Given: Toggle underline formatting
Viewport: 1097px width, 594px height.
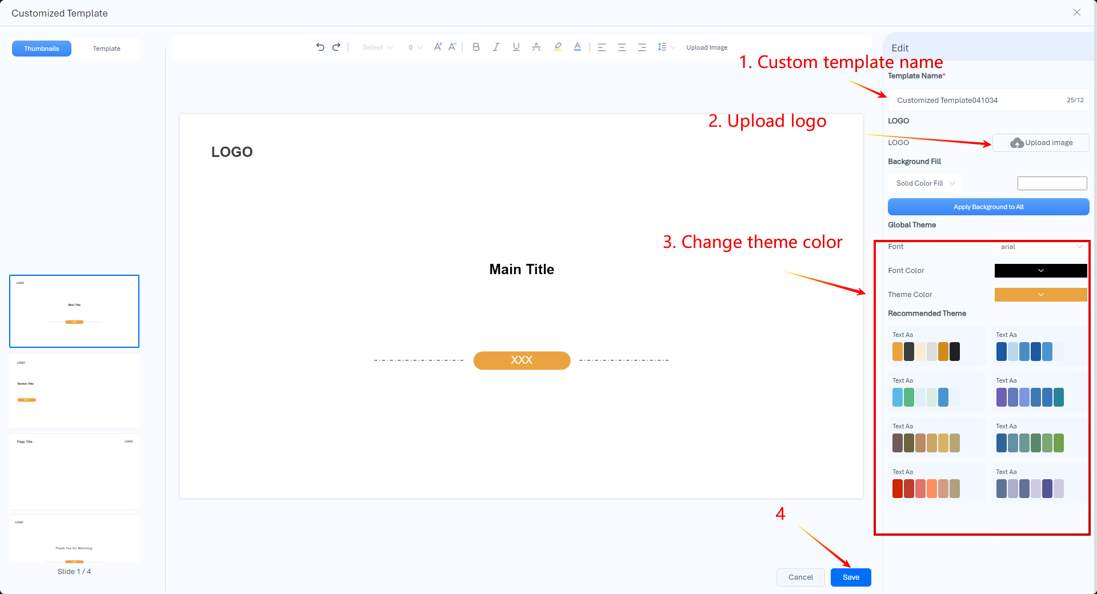Looking at the screenshot, I should click(x=515, y=47).
